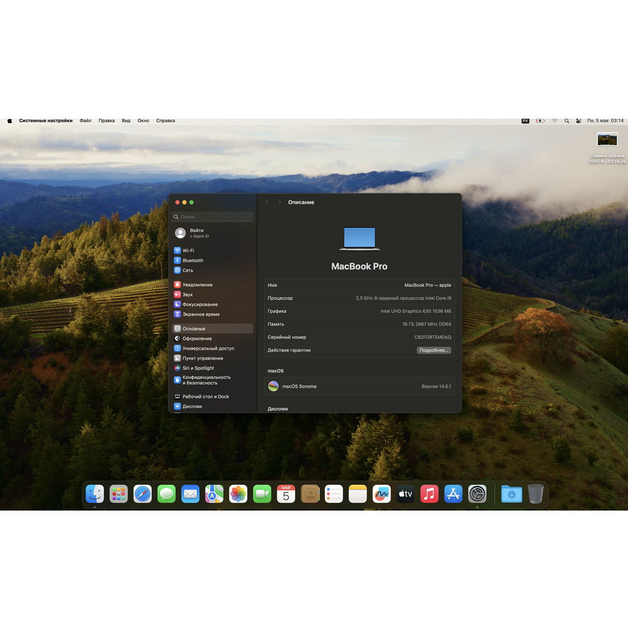The image size is (628, 628).
Task: Go forward with right arrow
Action: tap(279, 202)
